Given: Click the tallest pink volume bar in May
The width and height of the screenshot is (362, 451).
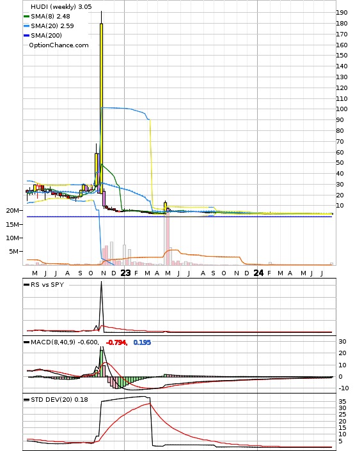Looking at the screenshot, I should tap(168, 239).
